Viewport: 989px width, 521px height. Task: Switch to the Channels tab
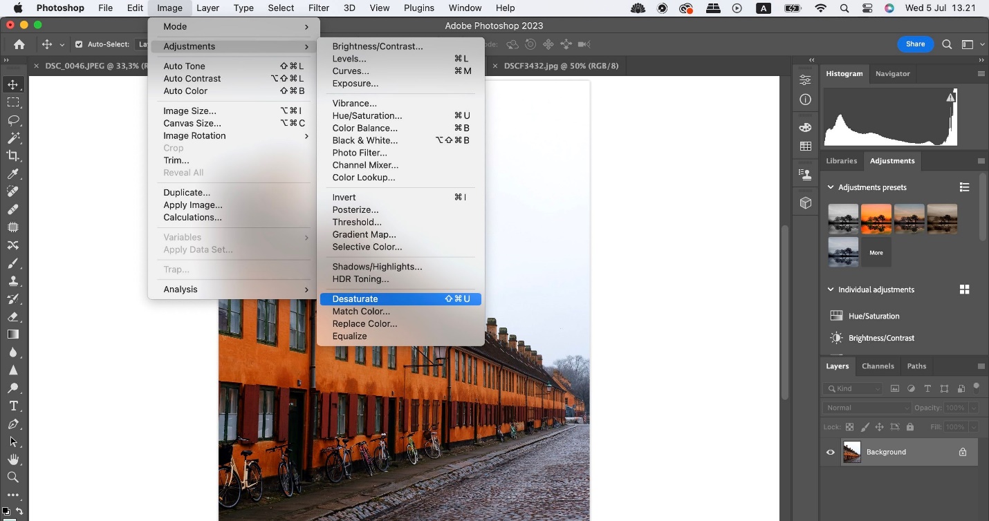[878, 366]
